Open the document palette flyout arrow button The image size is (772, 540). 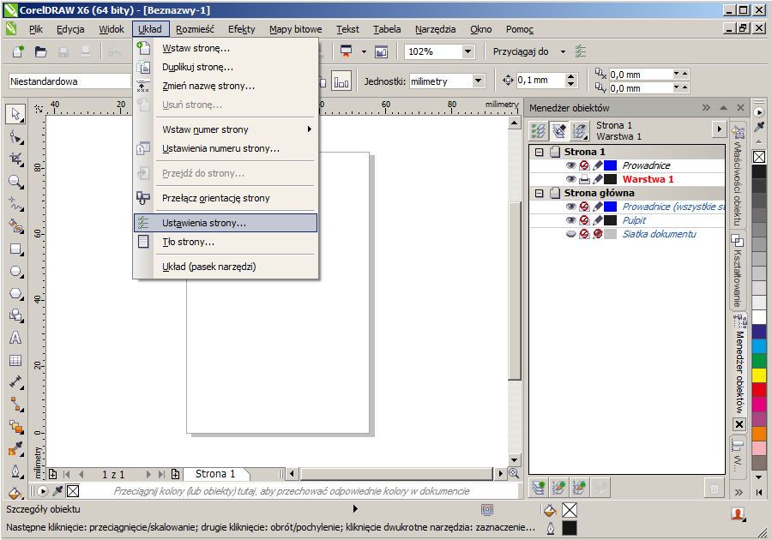[x=43, y=491]
